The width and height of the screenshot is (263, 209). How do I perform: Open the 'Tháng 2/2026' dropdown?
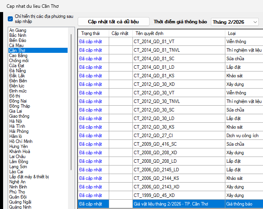point(235,22)
